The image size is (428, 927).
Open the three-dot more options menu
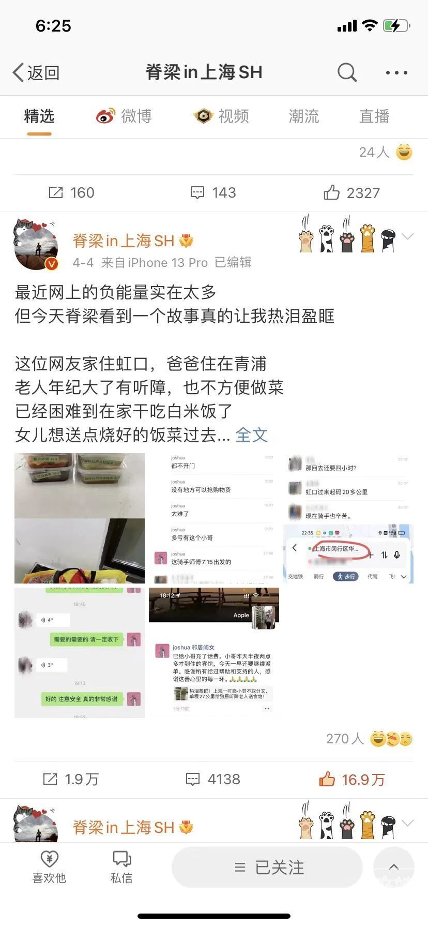pos(396,73)
